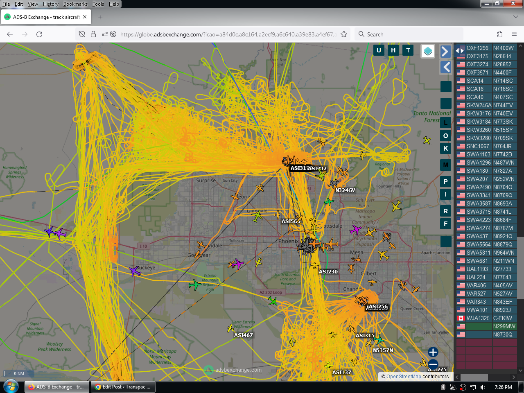Click the browser Search field
This screenshot has height=393, width=524.
coord(409,34)
